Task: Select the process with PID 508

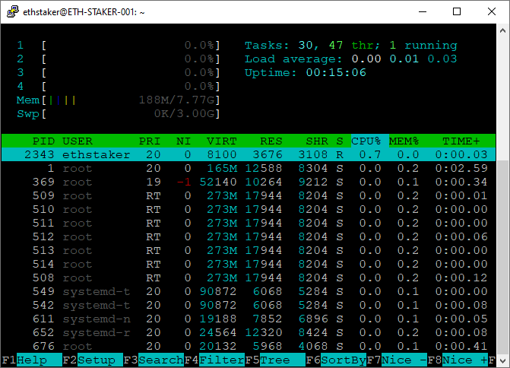Action: (x=249, y=278)
